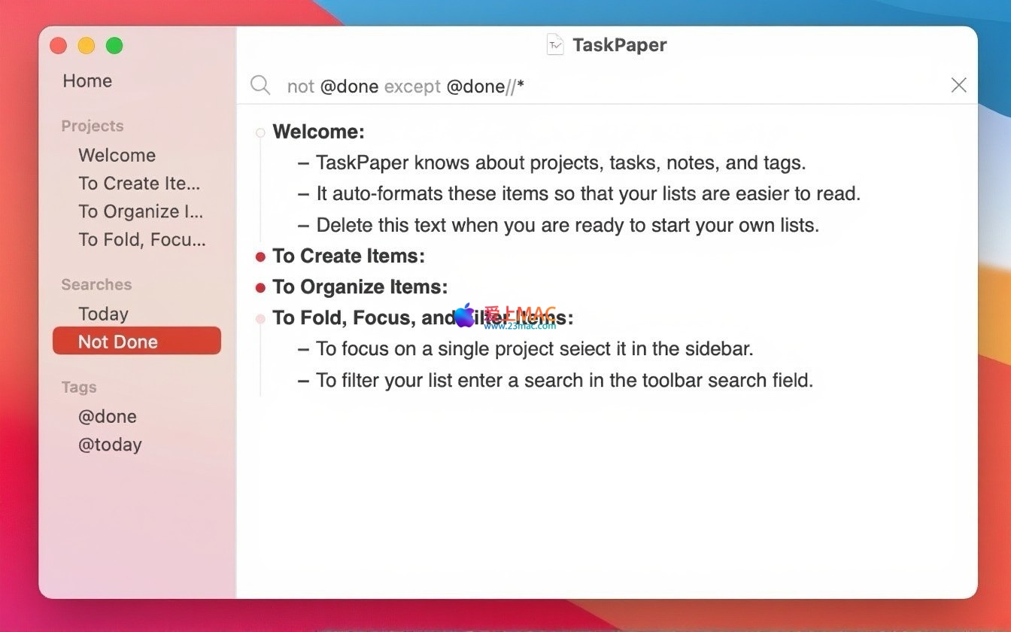Select the Welcome project in sidebar
Screen dimensions: 1011x632
tap(117, 156)
